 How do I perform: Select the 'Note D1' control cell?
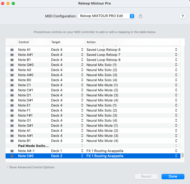pos(24,95)
